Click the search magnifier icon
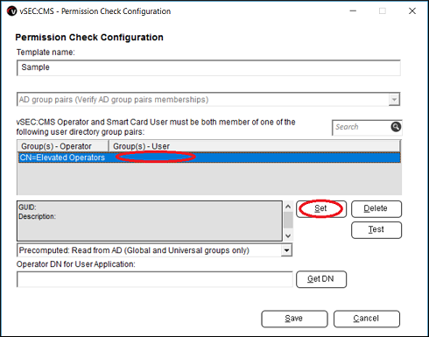 coord(396,127)
